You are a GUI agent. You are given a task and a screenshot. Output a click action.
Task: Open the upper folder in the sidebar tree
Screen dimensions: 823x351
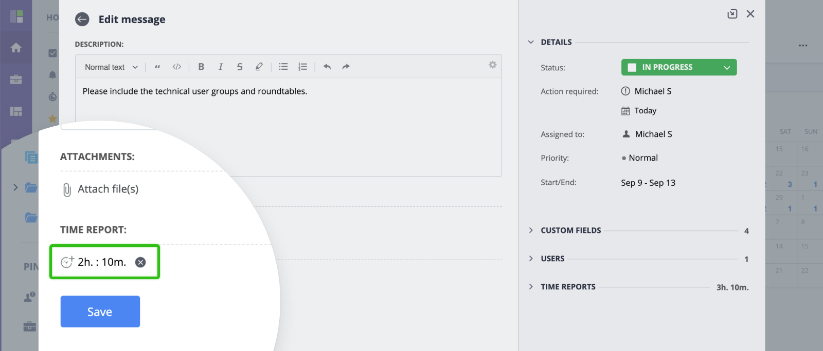pos(31,187)
